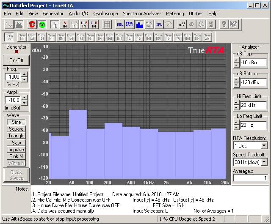Toggle the SPL toolbar icon
The height and width of the screenshot is (224, 271).
159,24
